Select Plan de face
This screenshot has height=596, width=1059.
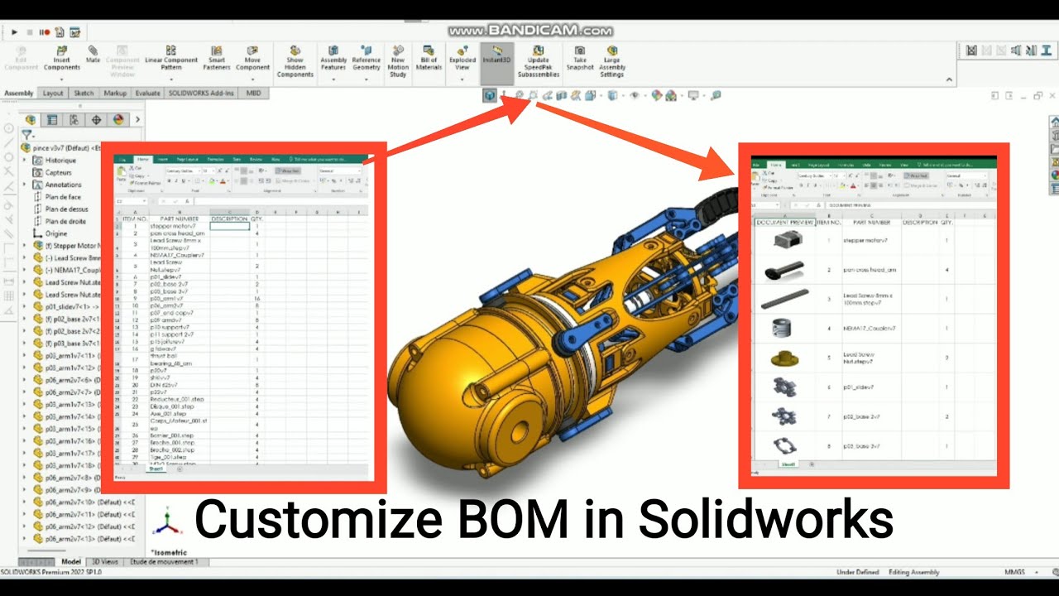(x=63, y=197)
